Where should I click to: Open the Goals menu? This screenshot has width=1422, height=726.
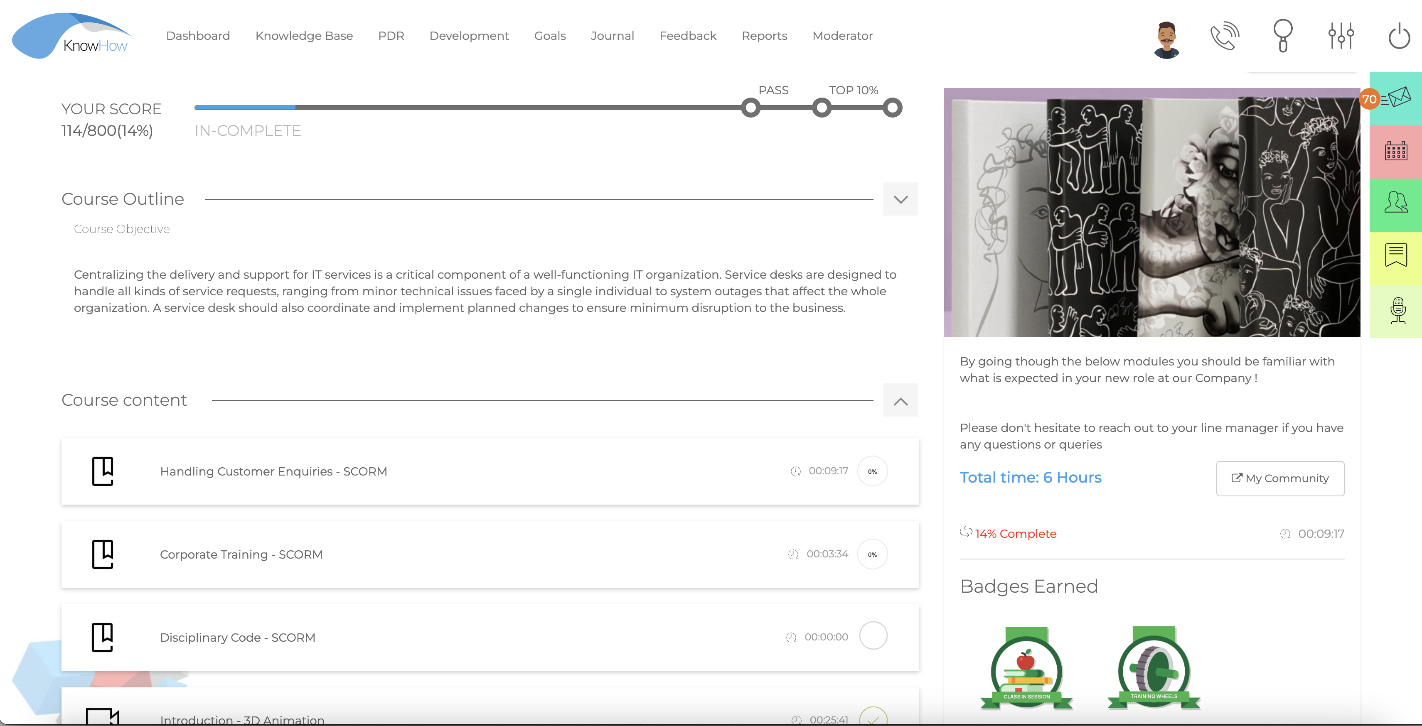pos(550,36)
